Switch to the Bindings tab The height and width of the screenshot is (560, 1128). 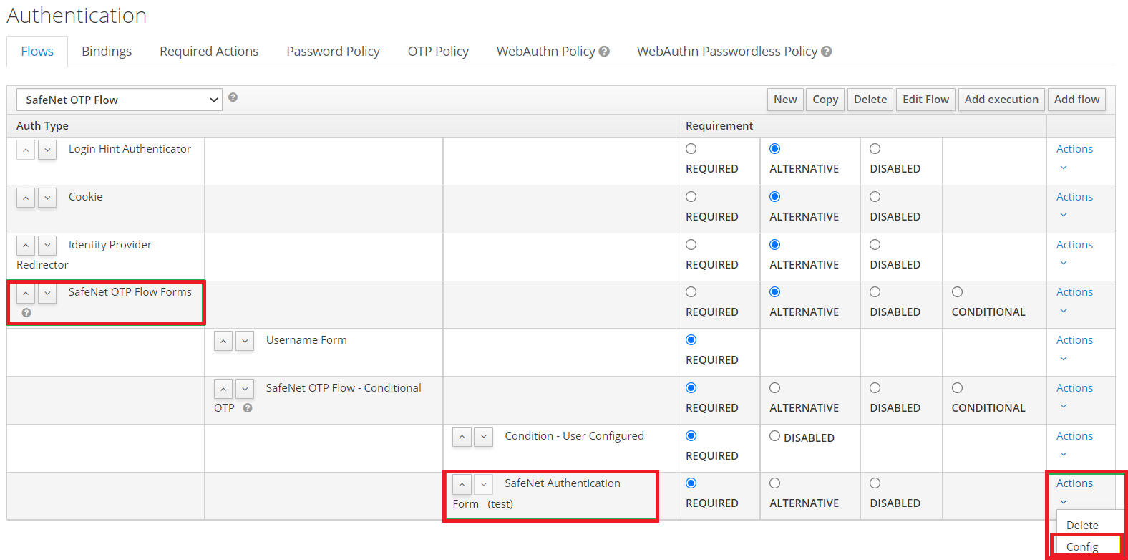[107, 52]
